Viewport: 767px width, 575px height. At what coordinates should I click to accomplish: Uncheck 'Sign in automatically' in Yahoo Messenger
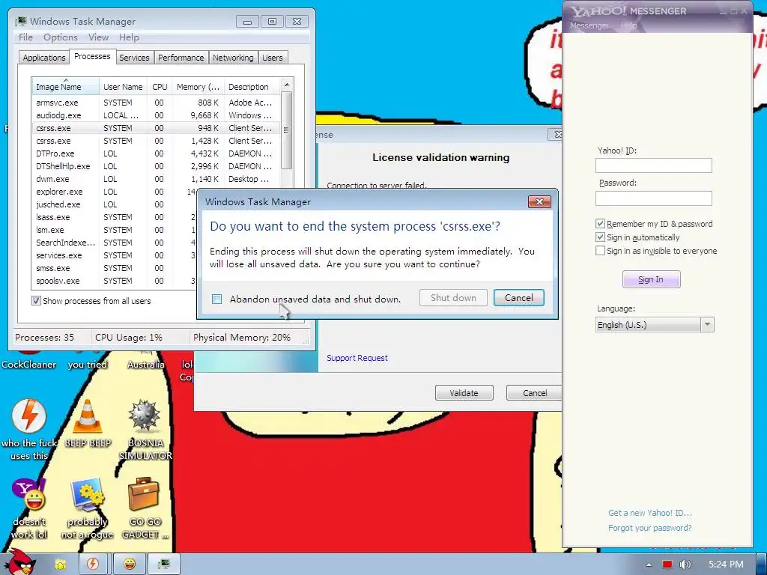pyautogui.click(x=600, y=237)
